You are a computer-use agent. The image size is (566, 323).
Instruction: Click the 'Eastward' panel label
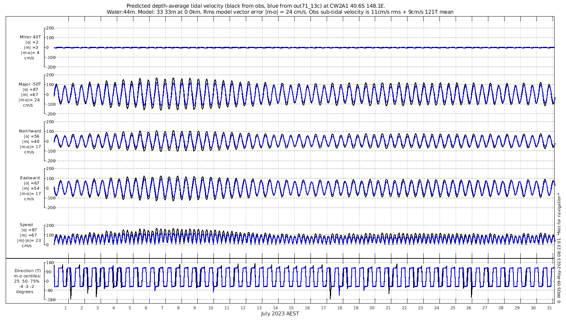(x=30, y=178)
